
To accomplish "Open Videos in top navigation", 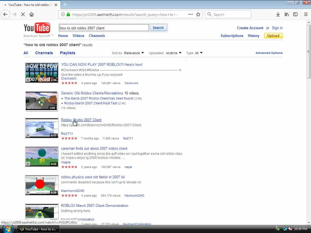I will [78, 36].
